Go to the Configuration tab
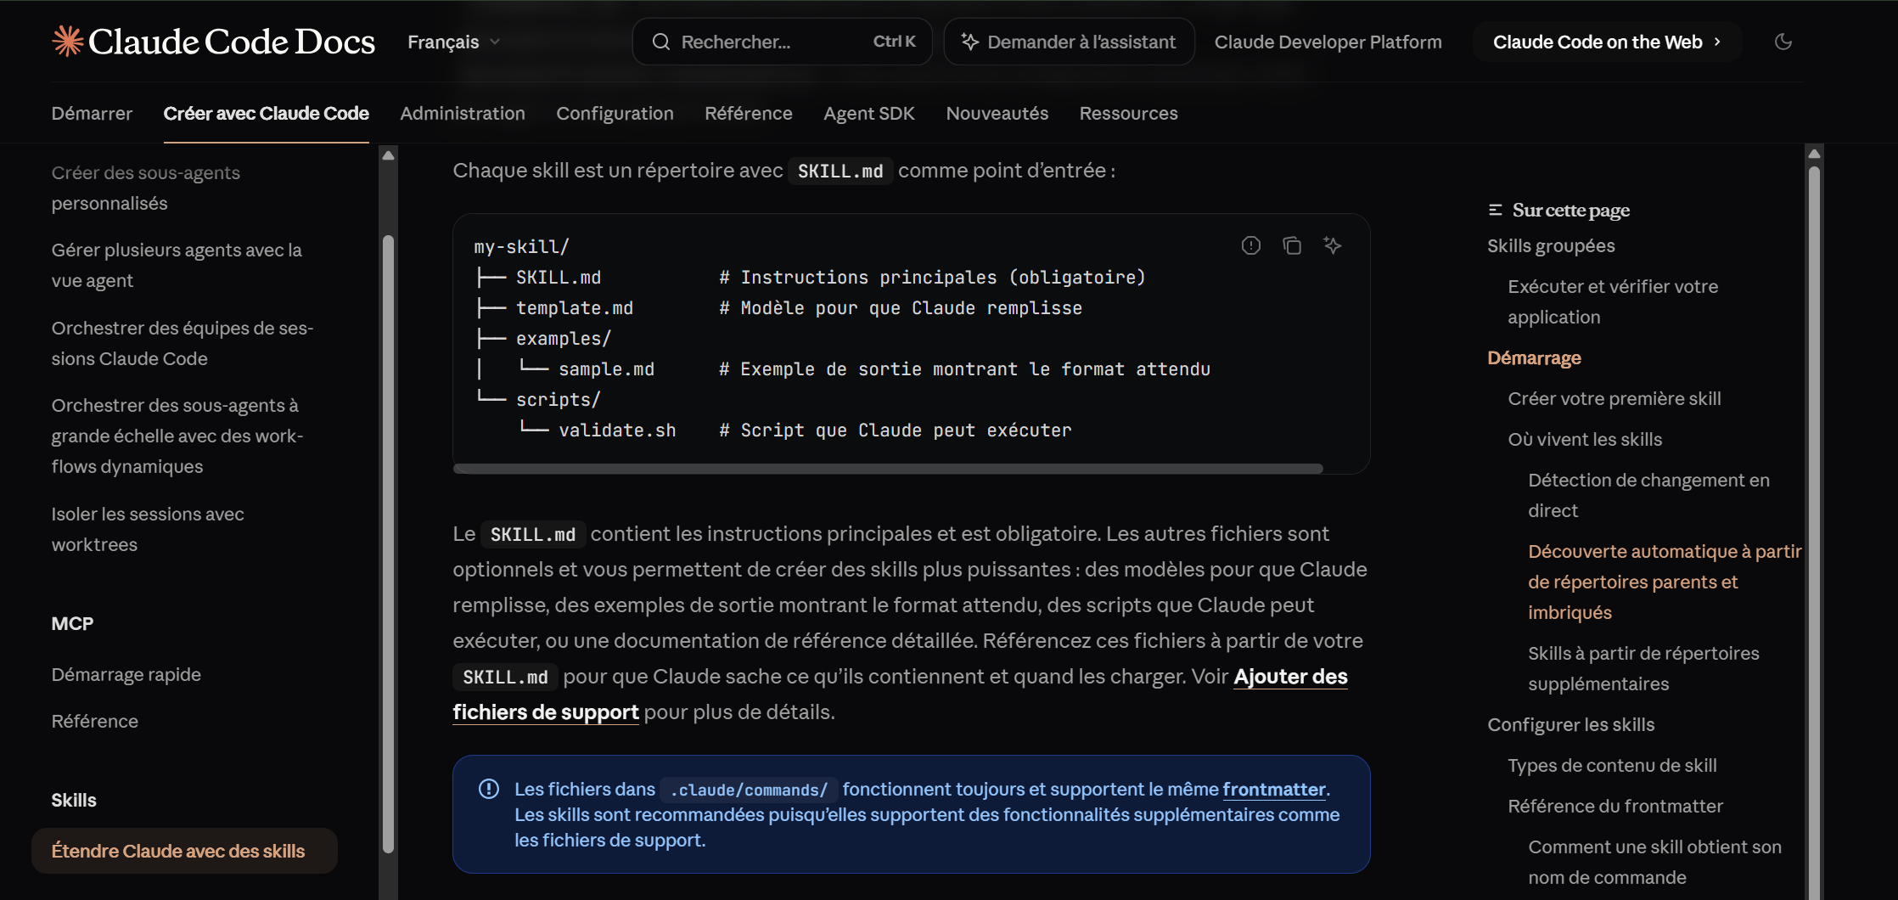 pyautogui.click(x=615, y=113)
